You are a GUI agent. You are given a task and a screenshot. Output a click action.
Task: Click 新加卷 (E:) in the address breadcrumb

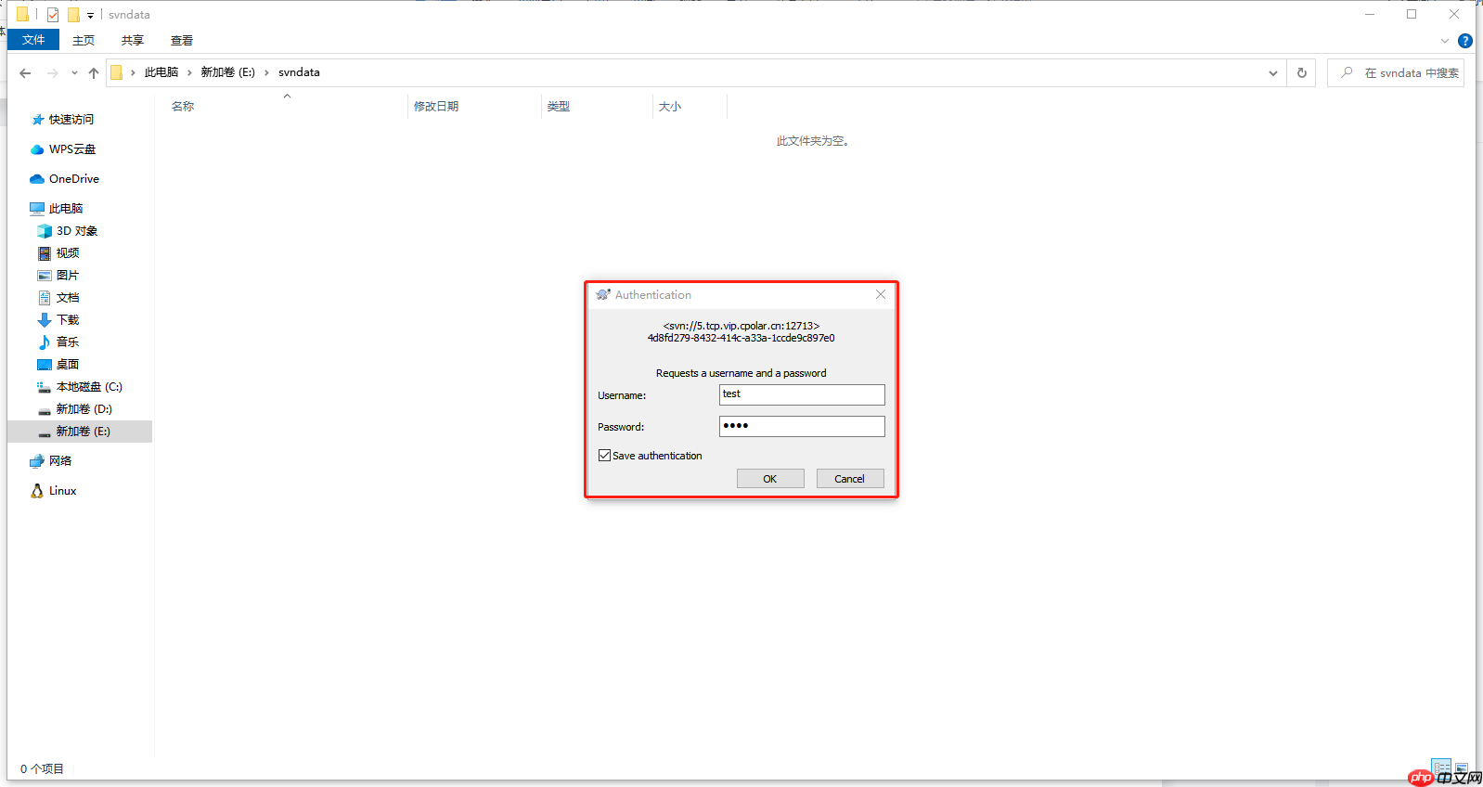(x=228, y=72)
